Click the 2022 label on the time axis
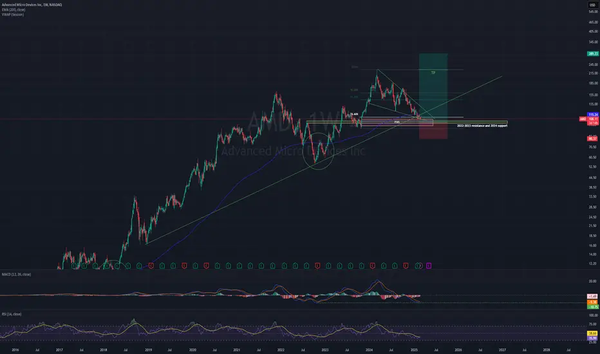Image resolution: width=600 pixels, height=354 pixels. tap(281, 349)
